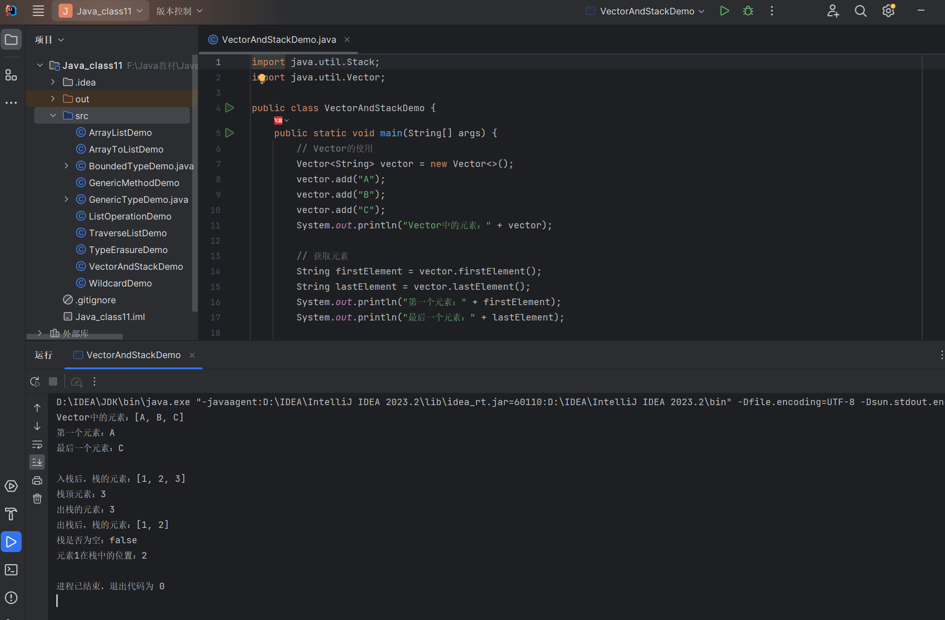945x620 pixels.
Task: Run VectorAndStackDemo with the green play button
Action: 724,11
